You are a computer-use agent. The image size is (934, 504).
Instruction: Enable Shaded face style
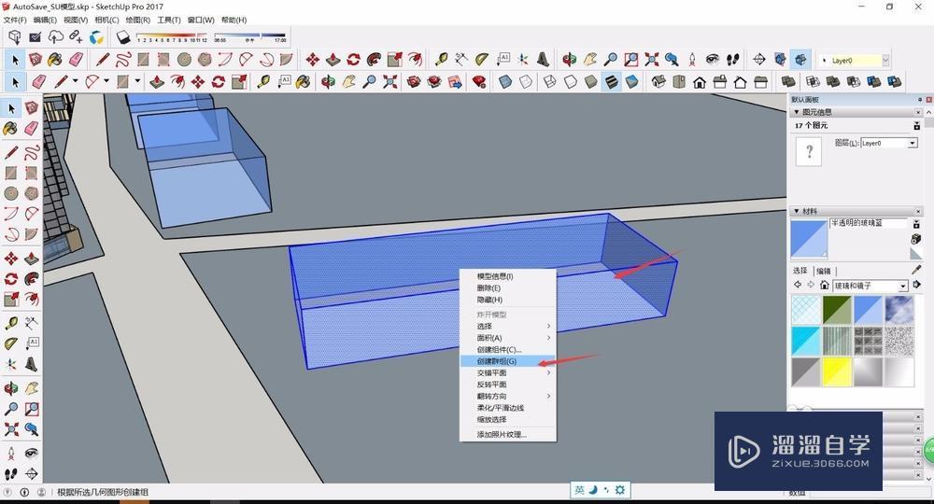tap(591, 81)
